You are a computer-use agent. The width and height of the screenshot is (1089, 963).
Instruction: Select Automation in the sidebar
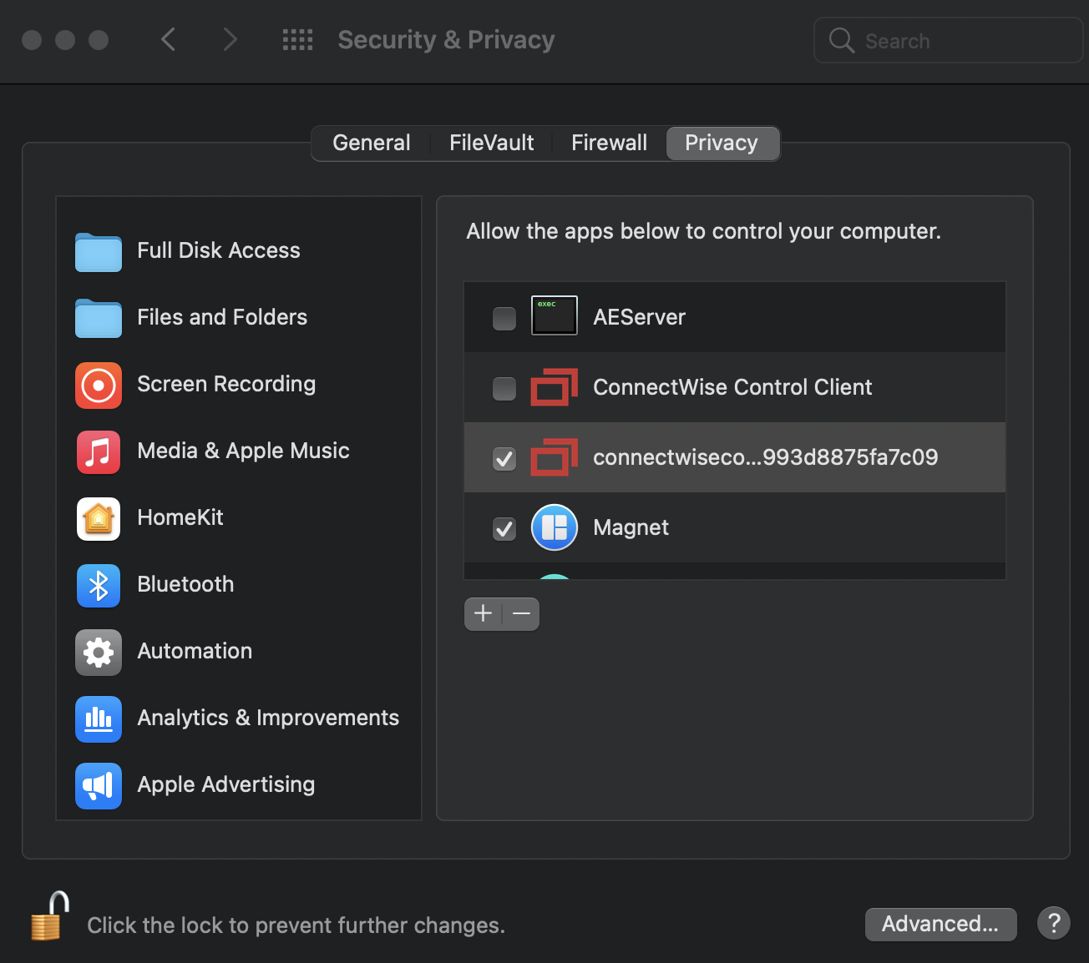click(239, 652)
